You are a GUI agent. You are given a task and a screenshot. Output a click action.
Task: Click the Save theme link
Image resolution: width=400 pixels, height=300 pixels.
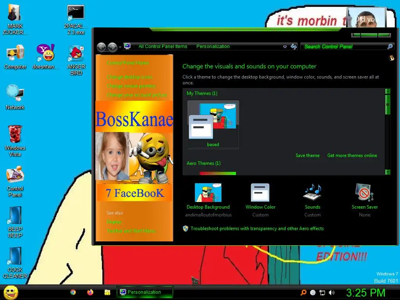[307, 155]
